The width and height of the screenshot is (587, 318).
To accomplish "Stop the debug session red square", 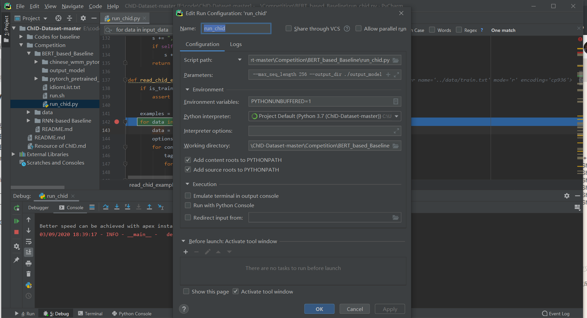I will pos(16,232).
